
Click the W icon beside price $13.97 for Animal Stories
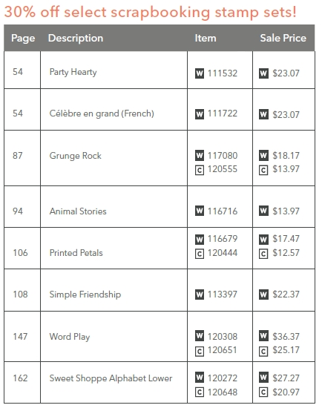[x=263, y=211]
